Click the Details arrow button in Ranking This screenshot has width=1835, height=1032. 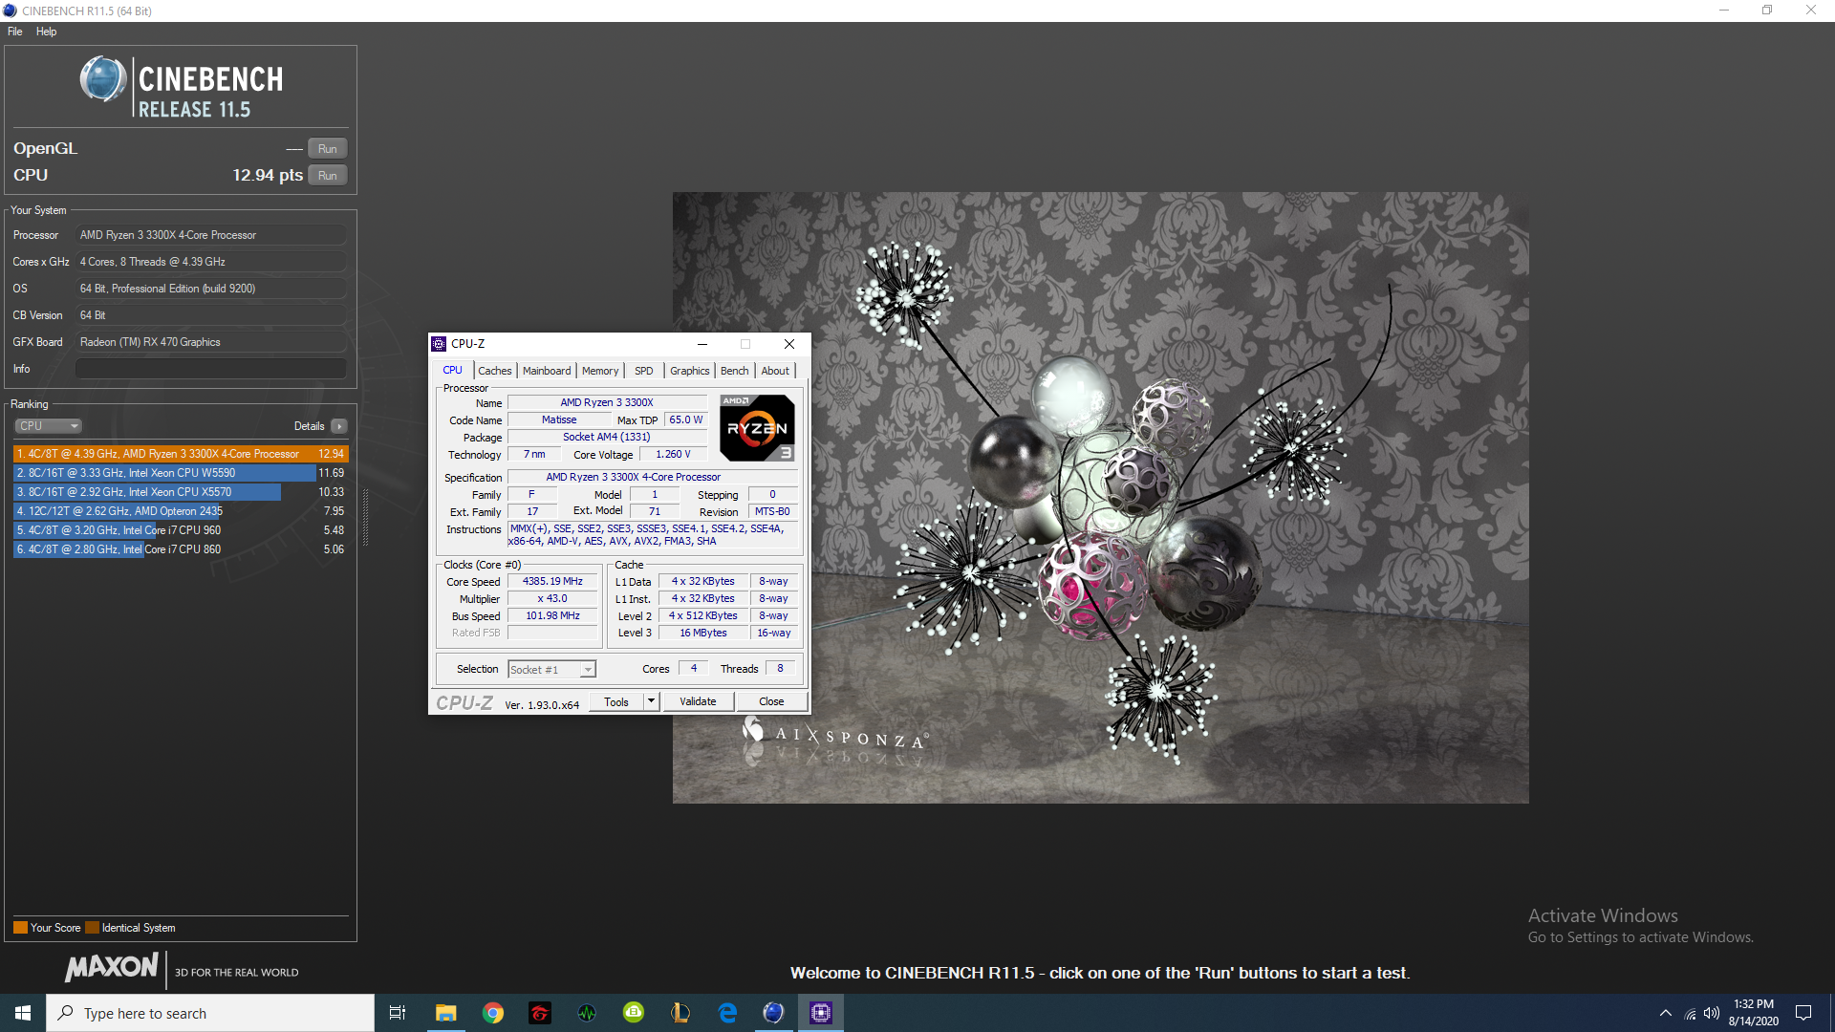tap(339, 426)
